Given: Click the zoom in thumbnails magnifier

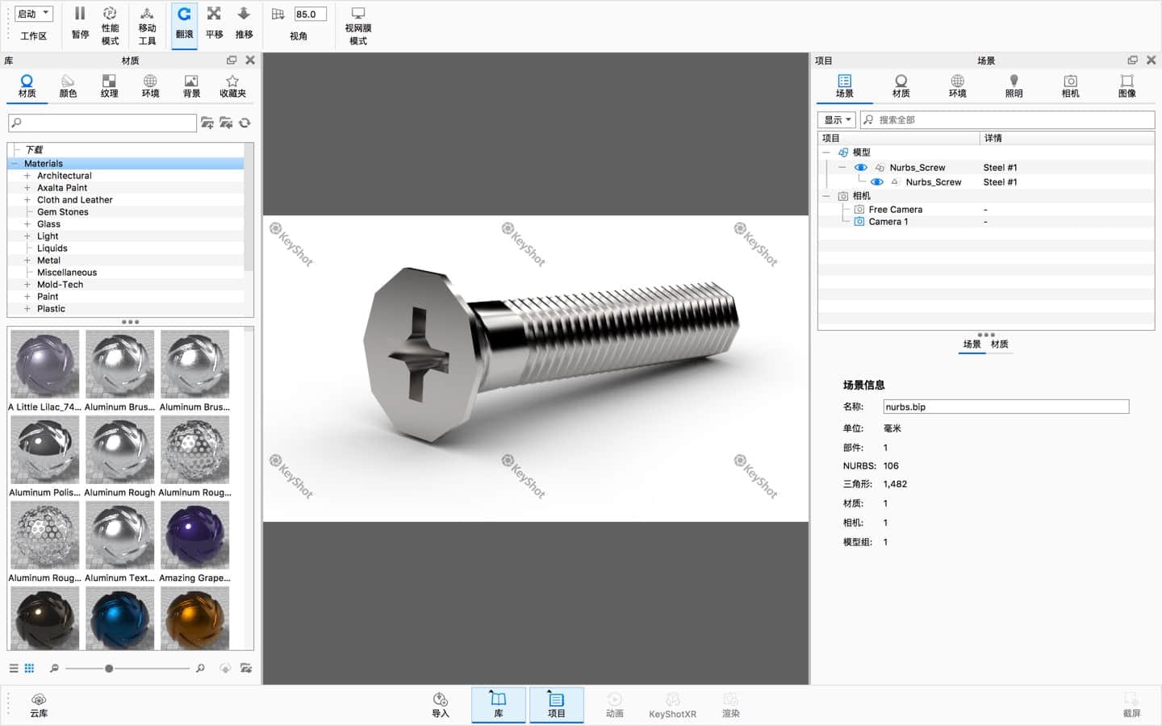Looking at the screenshot, I should [200, 668].
